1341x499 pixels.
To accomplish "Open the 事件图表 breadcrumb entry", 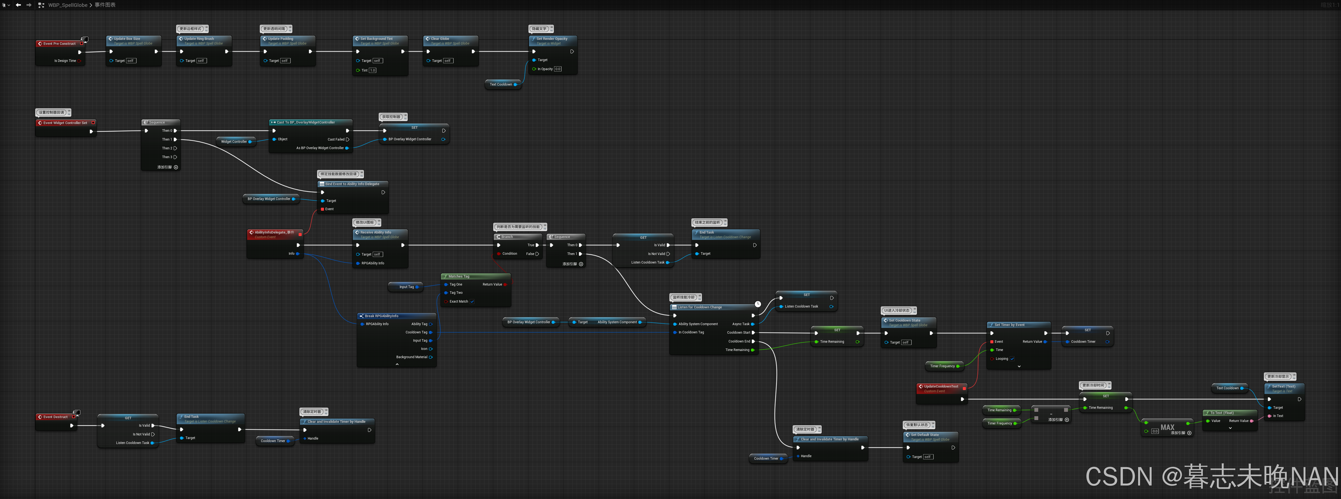I will coord(105,5).
